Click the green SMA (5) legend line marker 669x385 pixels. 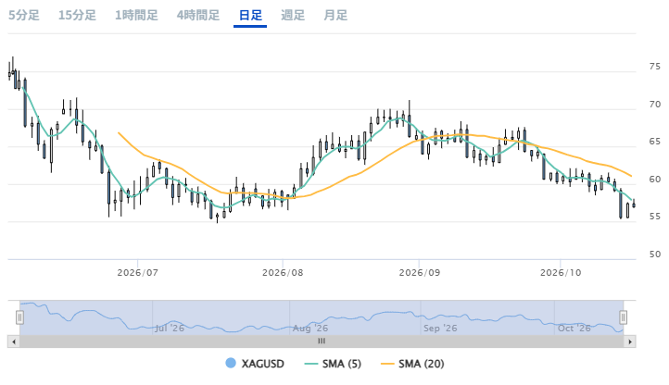coord(311,364)
